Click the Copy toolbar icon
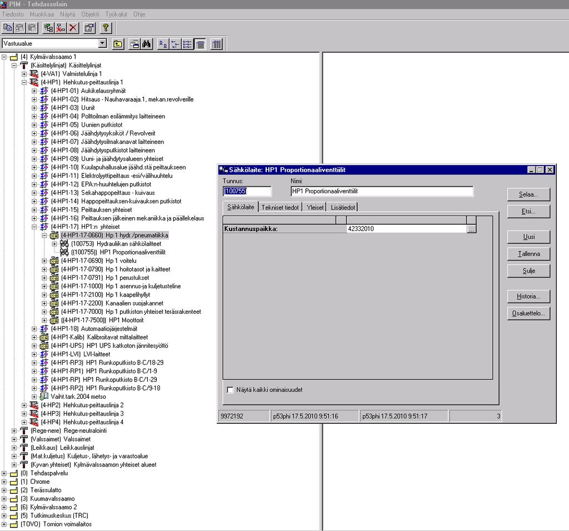This screenshot has width=569, height=531. [7, 28]
